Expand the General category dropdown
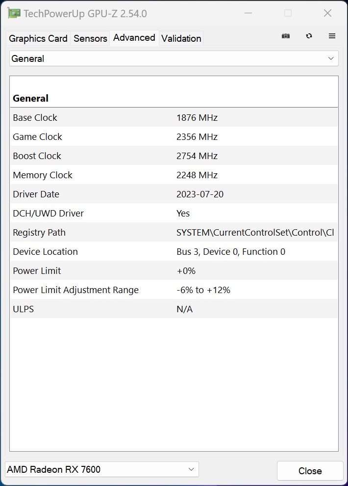The height and width of the screenshot is (486, 348). pyautogui.click(x=174, y=58)
